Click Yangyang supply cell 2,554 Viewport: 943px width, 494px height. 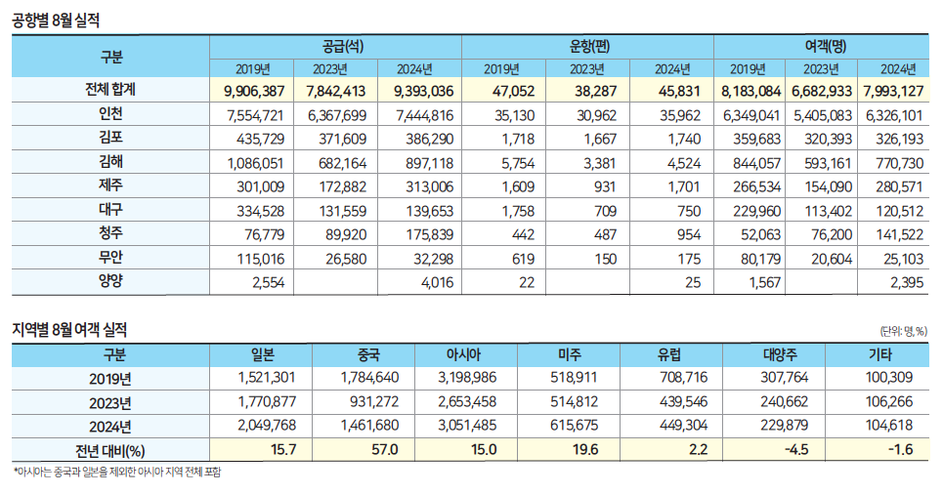click(x=268, y=283)
